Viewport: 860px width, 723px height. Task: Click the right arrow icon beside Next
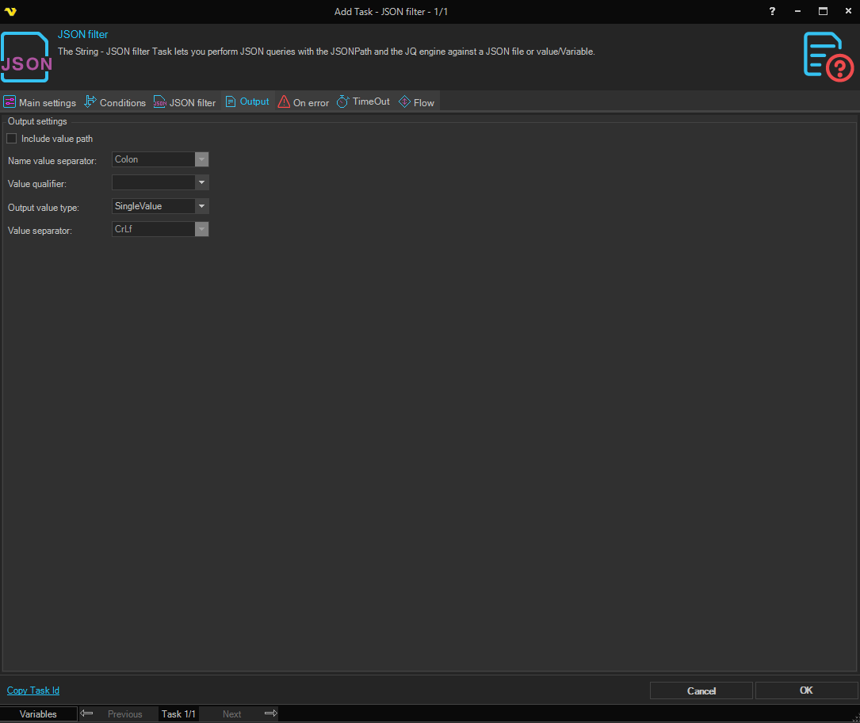coord(270,713)
